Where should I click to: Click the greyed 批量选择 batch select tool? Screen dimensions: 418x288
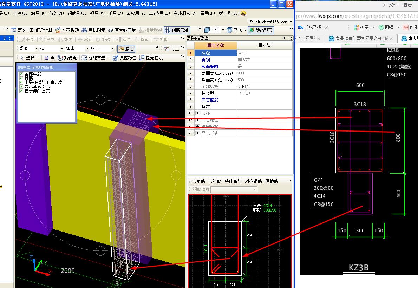pos(150,30)
